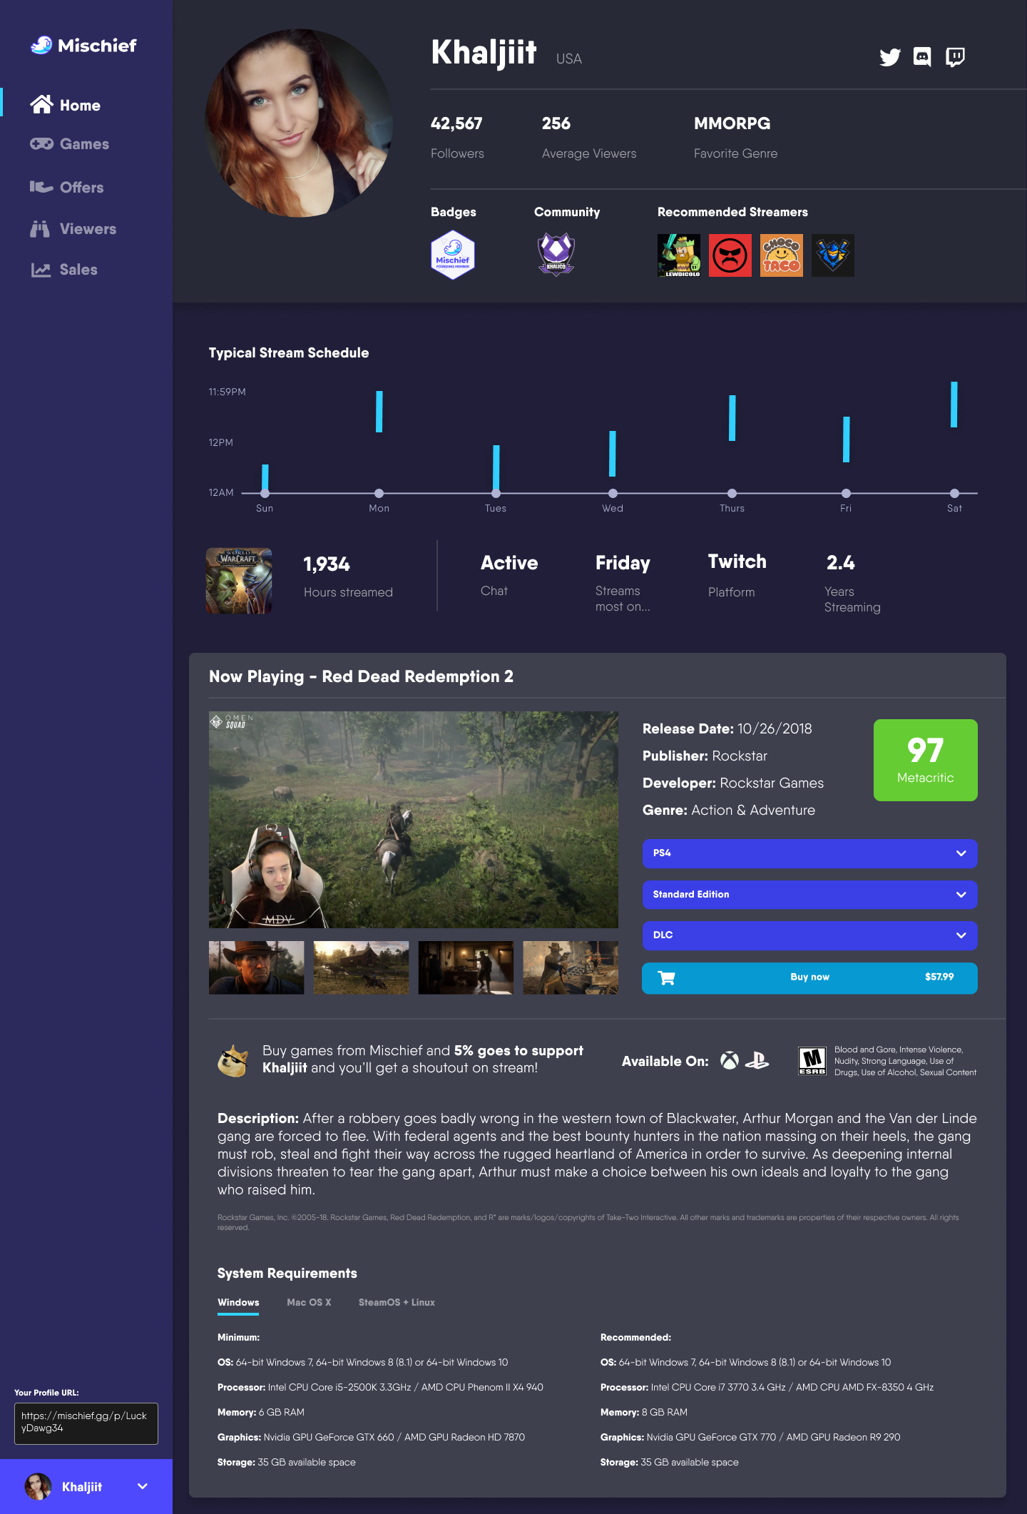This screenshot has width=1027, height=1514.
Task: Select the Thursday marker on schedule
Action: coord(732,493)
